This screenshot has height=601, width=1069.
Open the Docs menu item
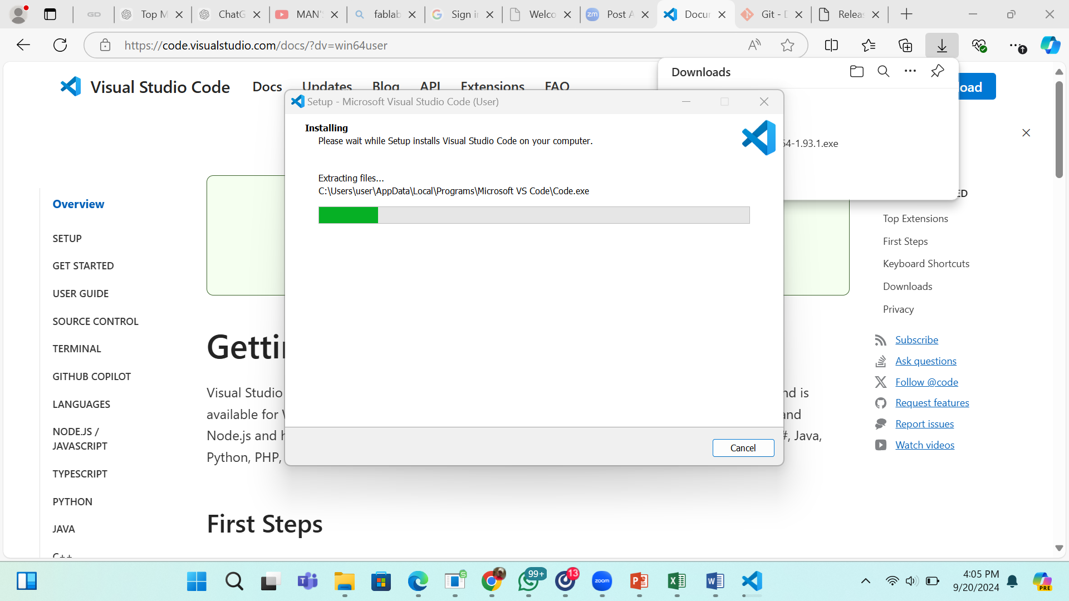pyautogui.click(x=266, y=86)
